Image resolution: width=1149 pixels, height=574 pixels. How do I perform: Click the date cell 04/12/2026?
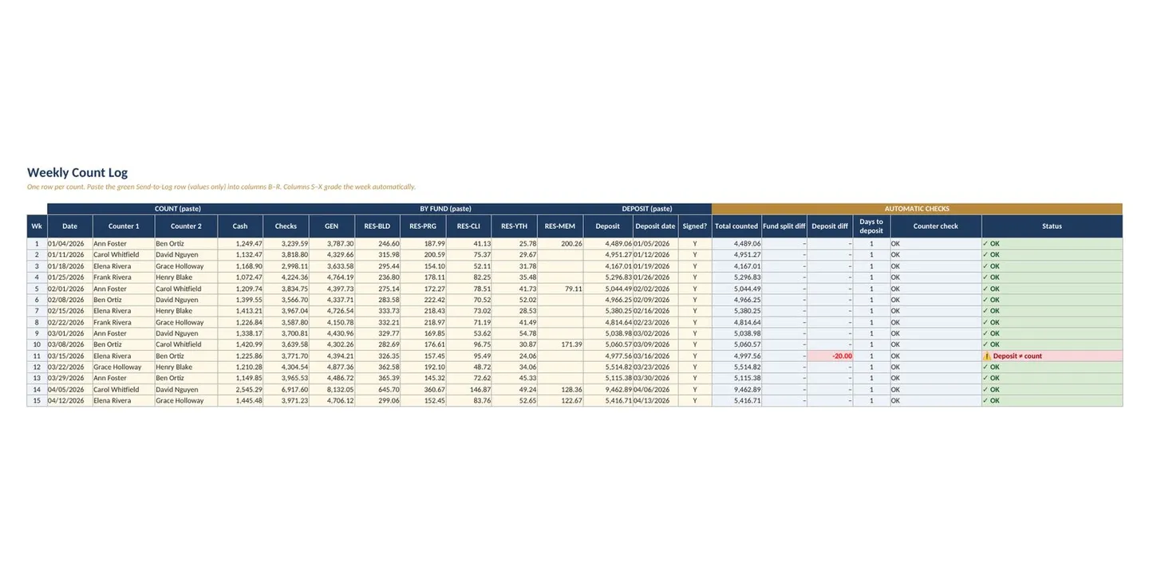click(x=70, y=401)
